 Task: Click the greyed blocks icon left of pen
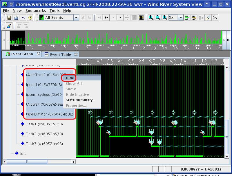click(x=201, y=18)
